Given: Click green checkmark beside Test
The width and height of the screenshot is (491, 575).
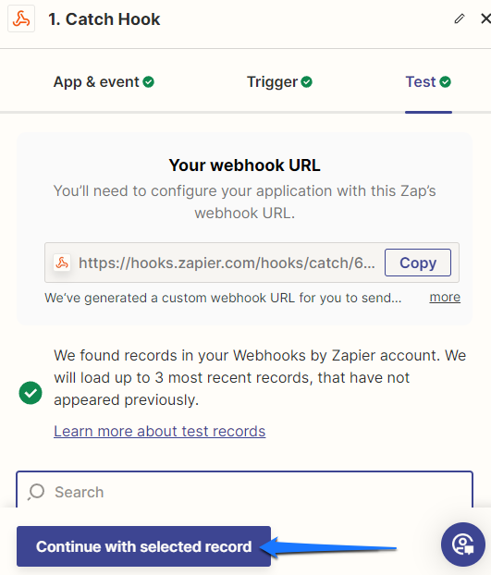Looking at the screenshot, I should [445, 81].
